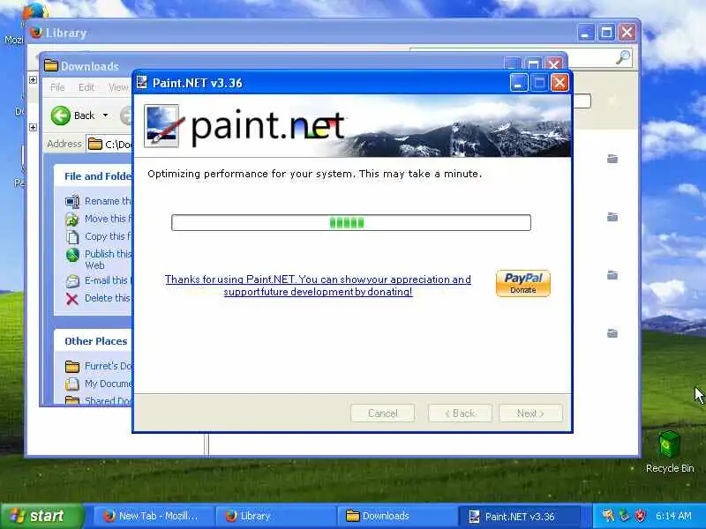Switch to Paint.NET v3.36 taskbar button
The width and height of the screenshot is (706, 529).
click(x=519, y=517)
